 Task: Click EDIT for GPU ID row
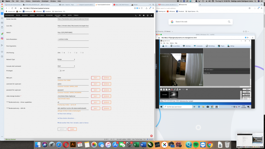(95, 108)
